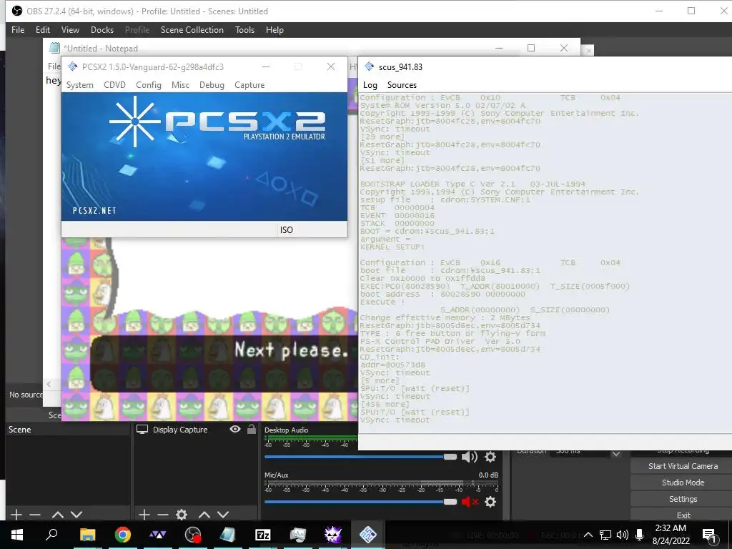
Task: Open the System menu in PCSX2 window
Action: [80, 85]
